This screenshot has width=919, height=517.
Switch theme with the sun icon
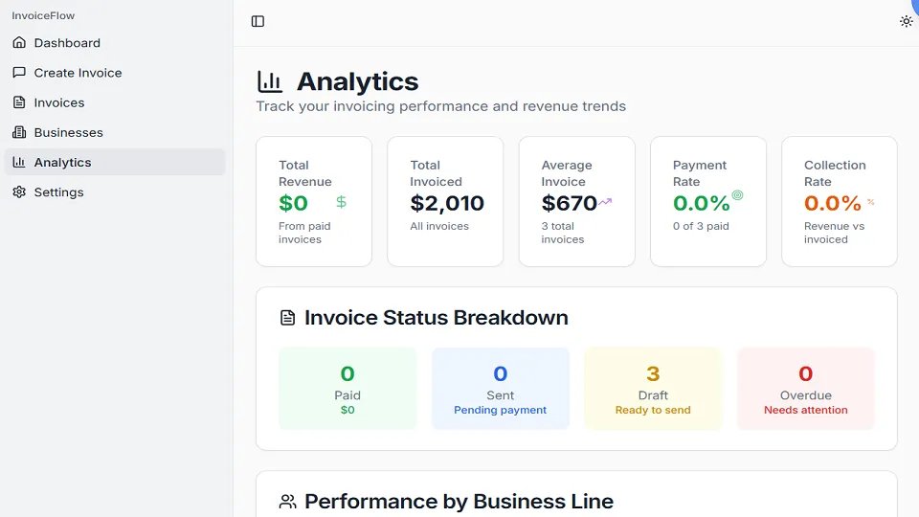pos(907,22)
